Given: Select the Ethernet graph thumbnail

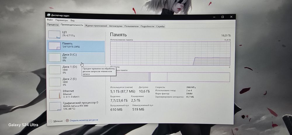Looking at the screenshot, I should (x=55, y=94).
